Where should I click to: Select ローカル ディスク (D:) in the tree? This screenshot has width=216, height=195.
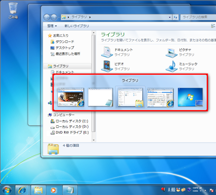70,127
